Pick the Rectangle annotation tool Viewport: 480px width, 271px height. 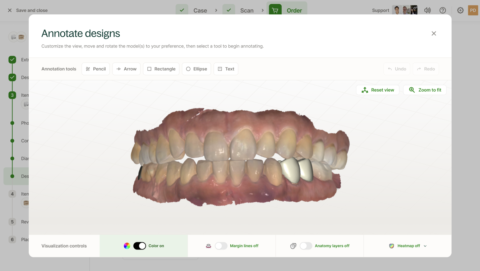[x=161, y=69]
